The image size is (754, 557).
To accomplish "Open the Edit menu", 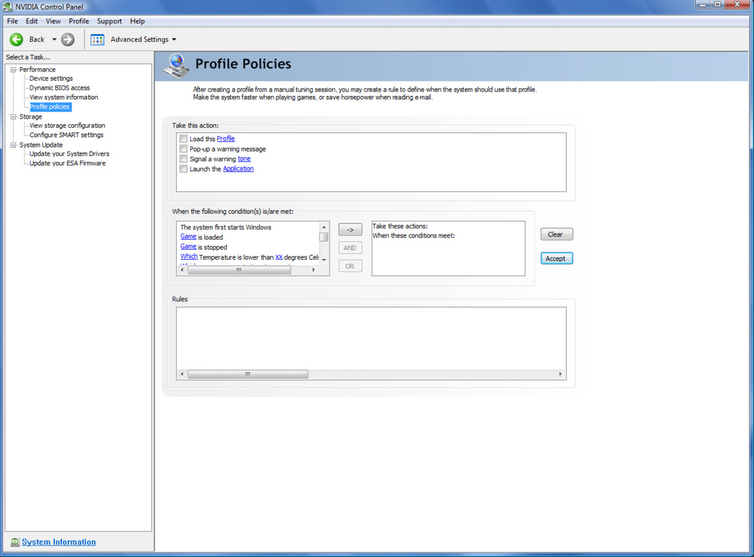I will click(32, 21).
